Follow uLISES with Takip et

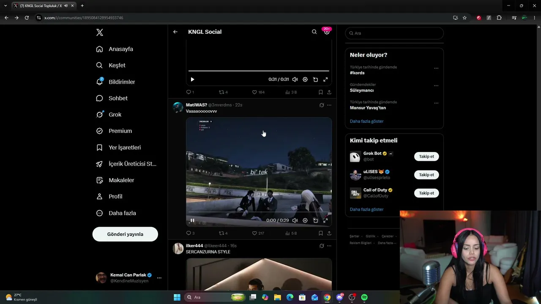426,175
